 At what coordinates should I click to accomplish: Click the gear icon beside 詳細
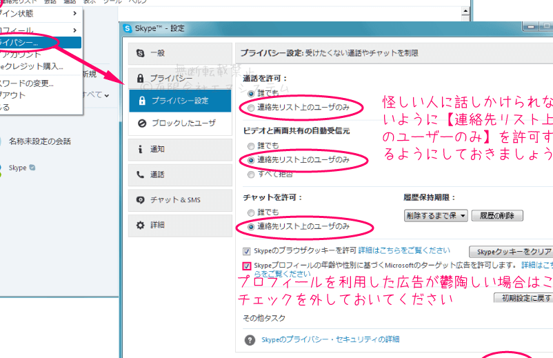[141, 225]
